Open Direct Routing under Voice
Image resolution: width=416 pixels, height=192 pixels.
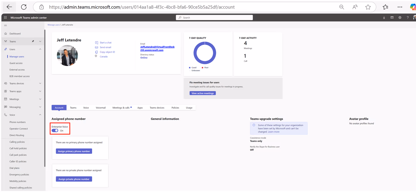click(x=17, y=135)
